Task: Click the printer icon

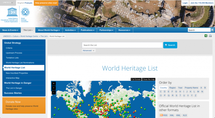Action: tap(210, 36)
